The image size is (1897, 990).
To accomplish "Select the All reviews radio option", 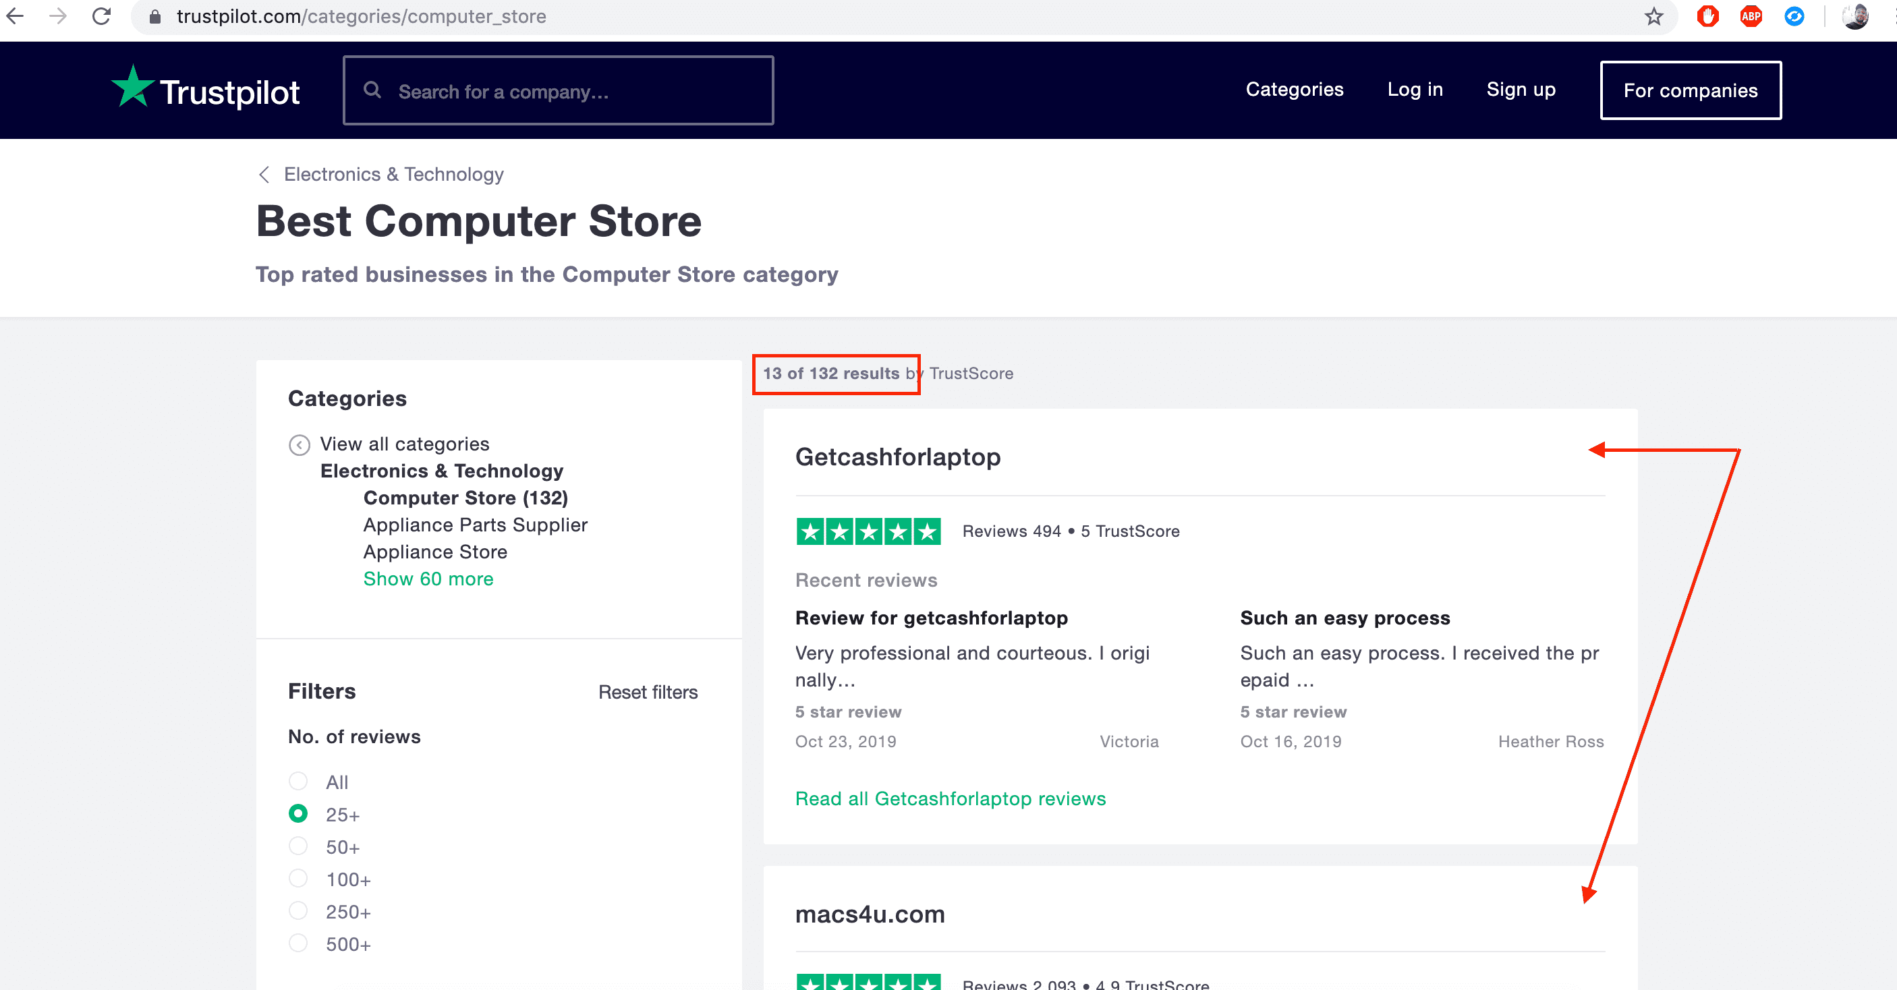I will click(298, 780).
